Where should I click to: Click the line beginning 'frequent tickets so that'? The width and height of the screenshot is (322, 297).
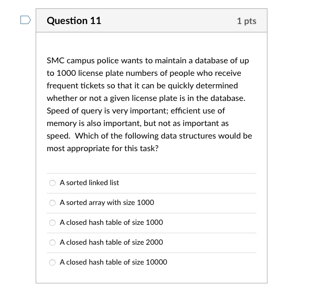click(142, 86)
